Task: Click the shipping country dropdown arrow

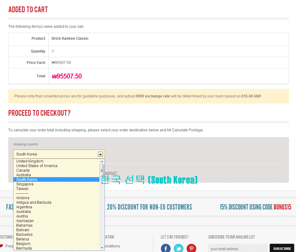Action: pyautogui.click(x=100, y=154)
